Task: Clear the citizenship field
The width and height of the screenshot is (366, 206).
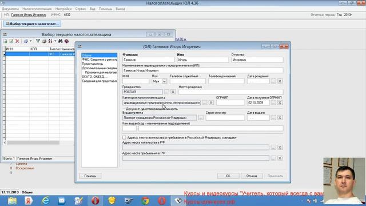Action: 173,92
